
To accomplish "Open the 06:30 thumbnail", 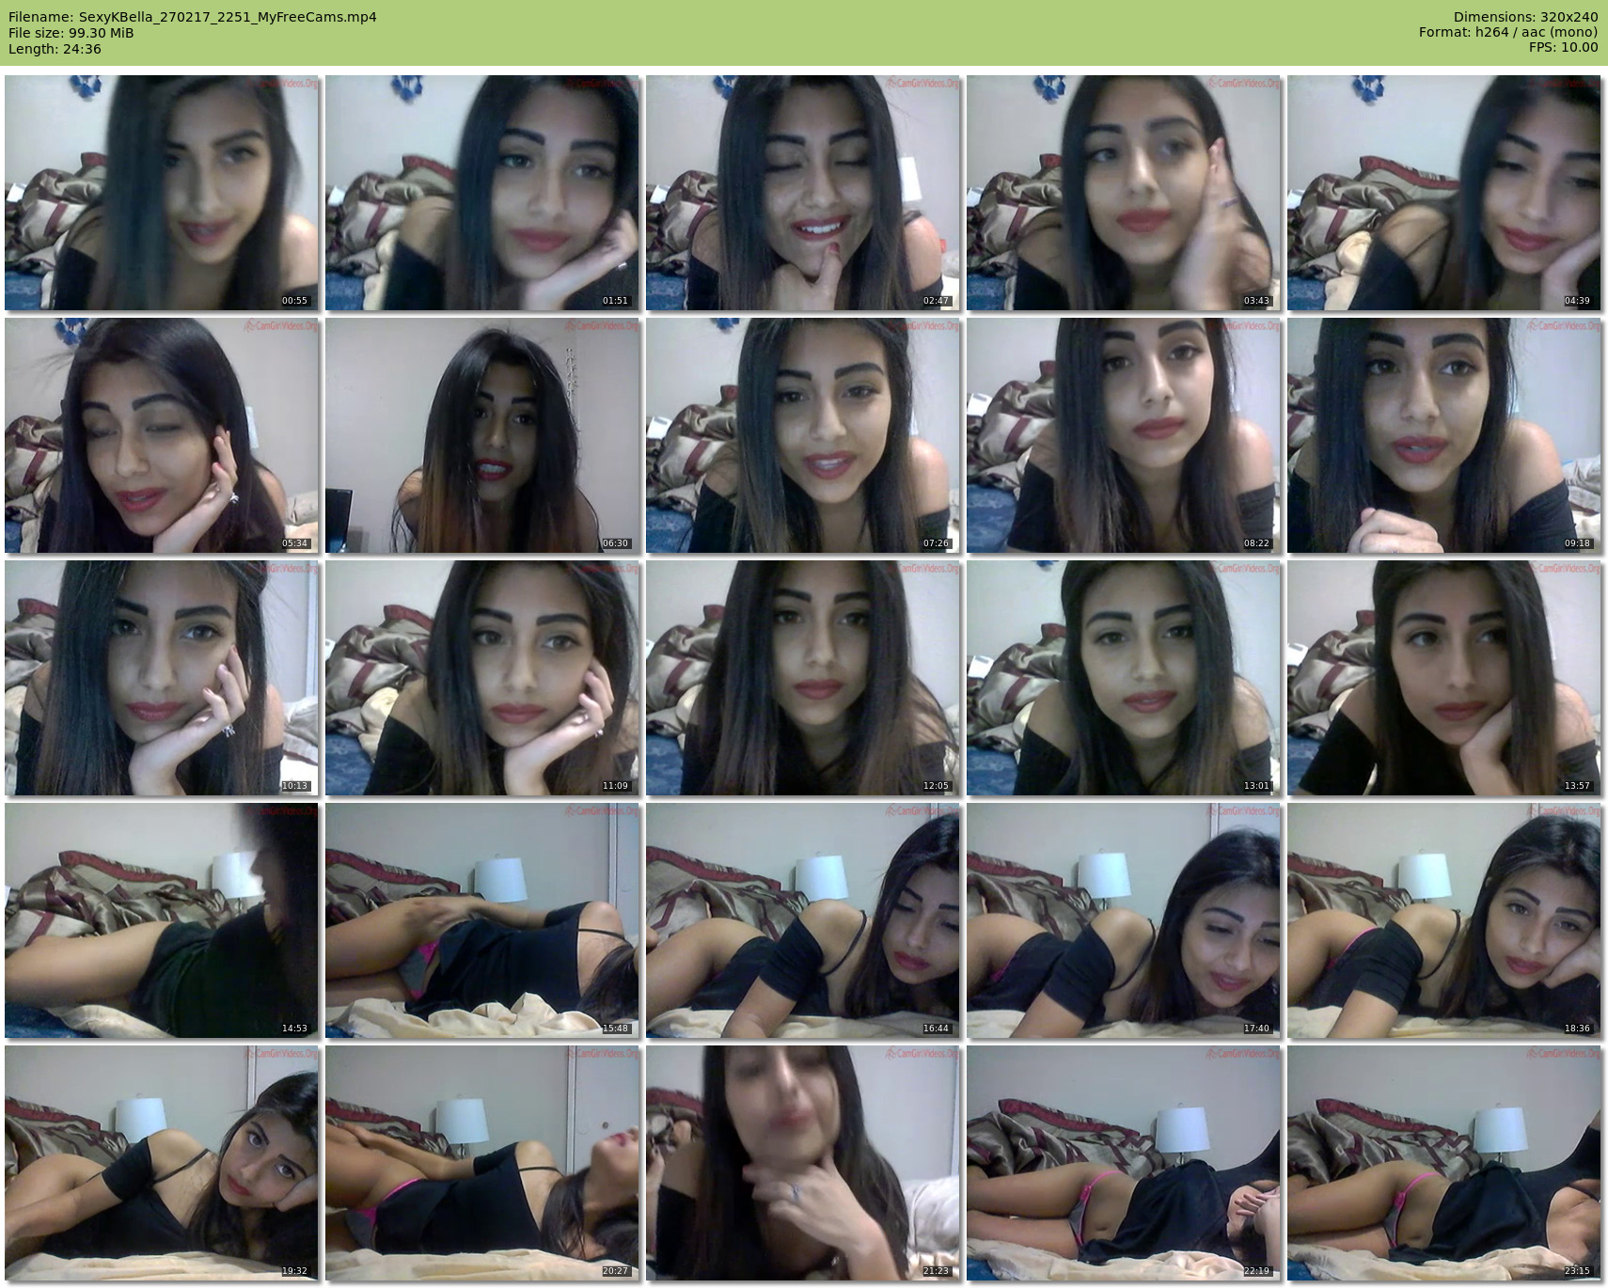I will (x=482, y=435).
